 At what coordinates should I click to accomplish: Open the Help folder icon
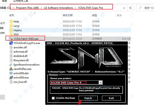pos(11,22)
